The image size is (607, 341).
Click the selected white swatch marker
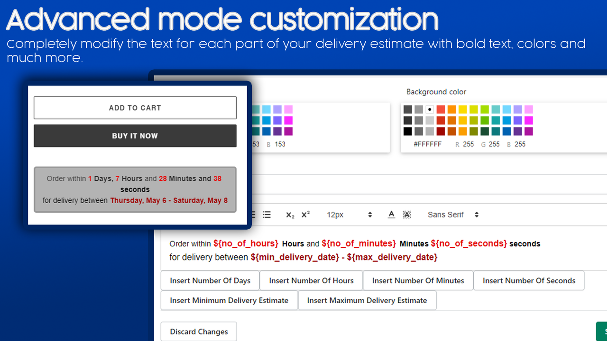point(430,109)
